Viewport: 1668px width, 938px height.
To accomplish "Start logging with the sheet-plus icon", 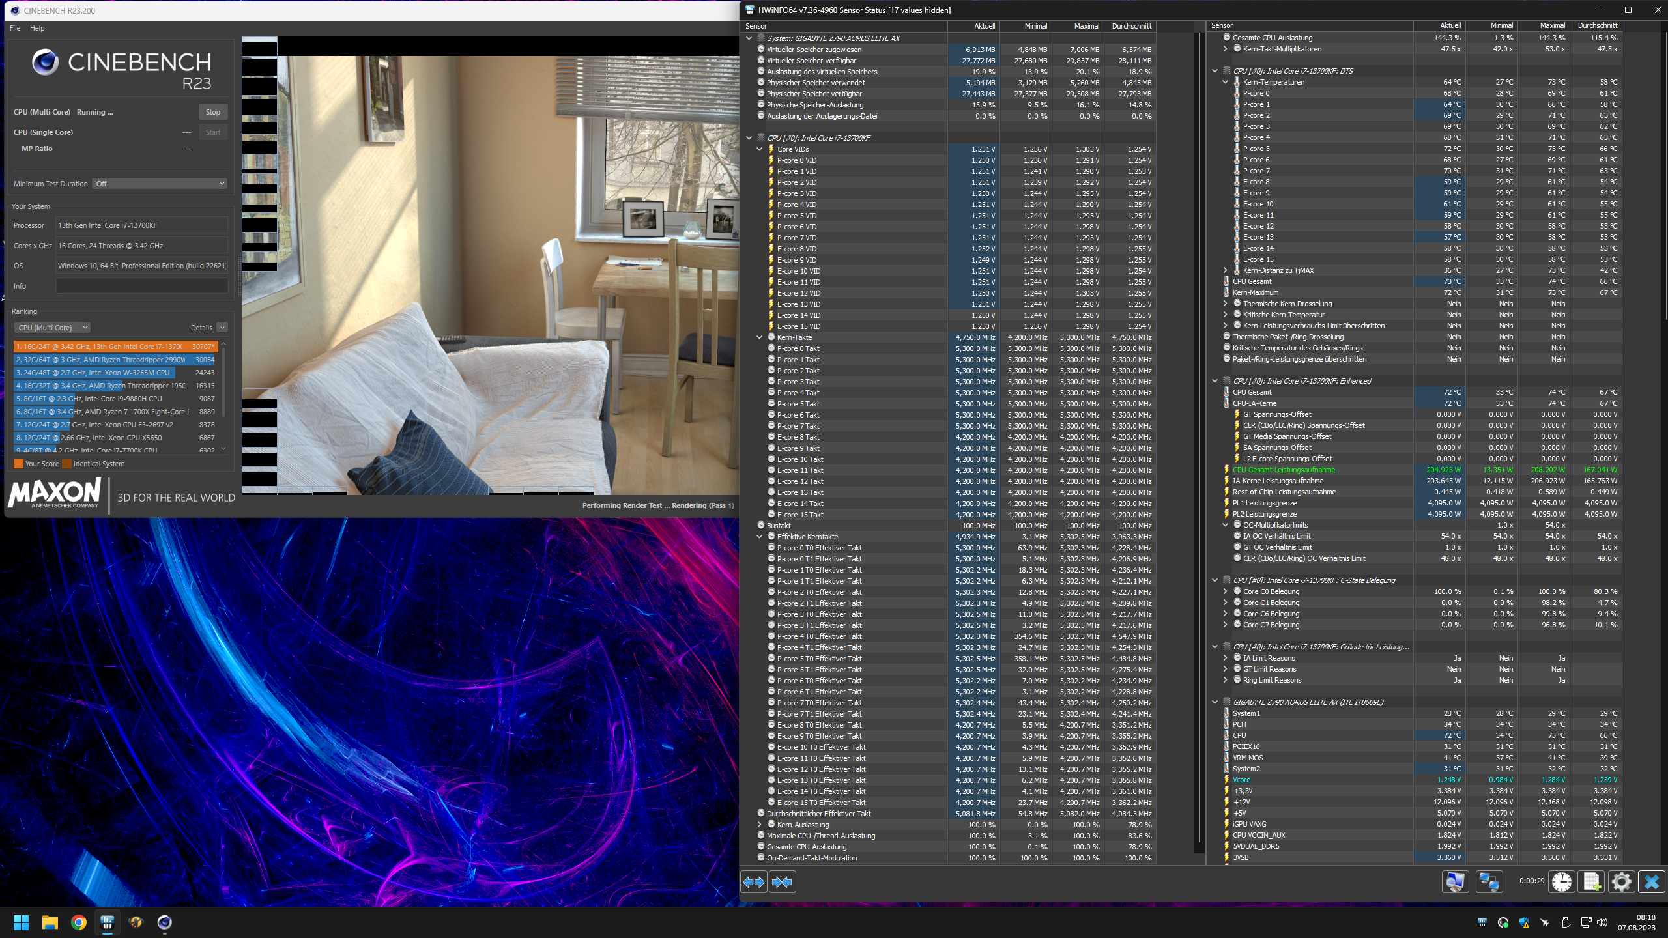I will pyautogui.click(x=1591, y=882).
